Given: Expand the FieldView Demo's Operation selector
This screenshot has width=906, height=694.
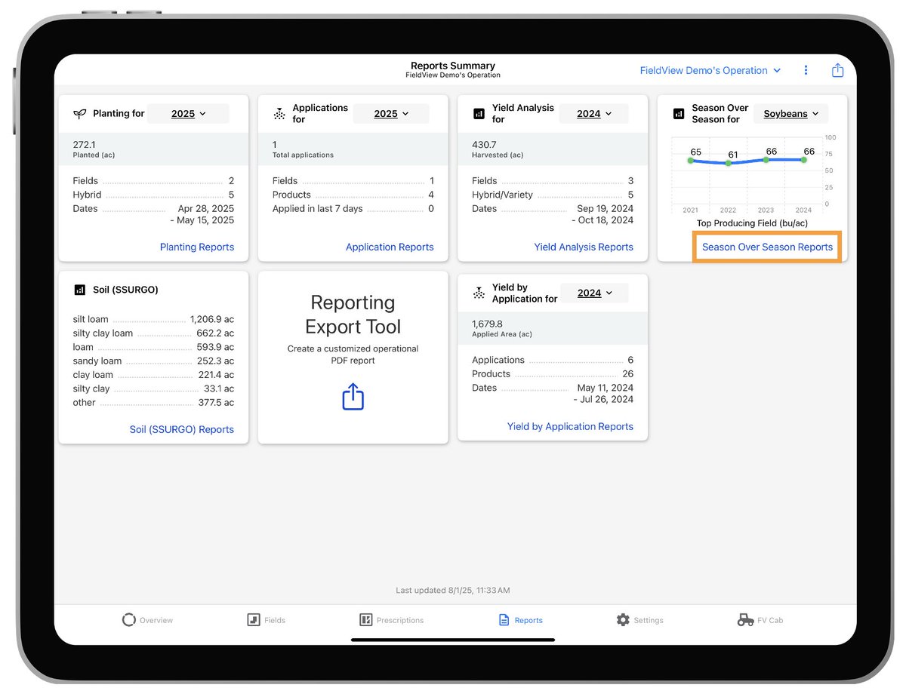Looking at the screenshot, I should tap(710, 70).
